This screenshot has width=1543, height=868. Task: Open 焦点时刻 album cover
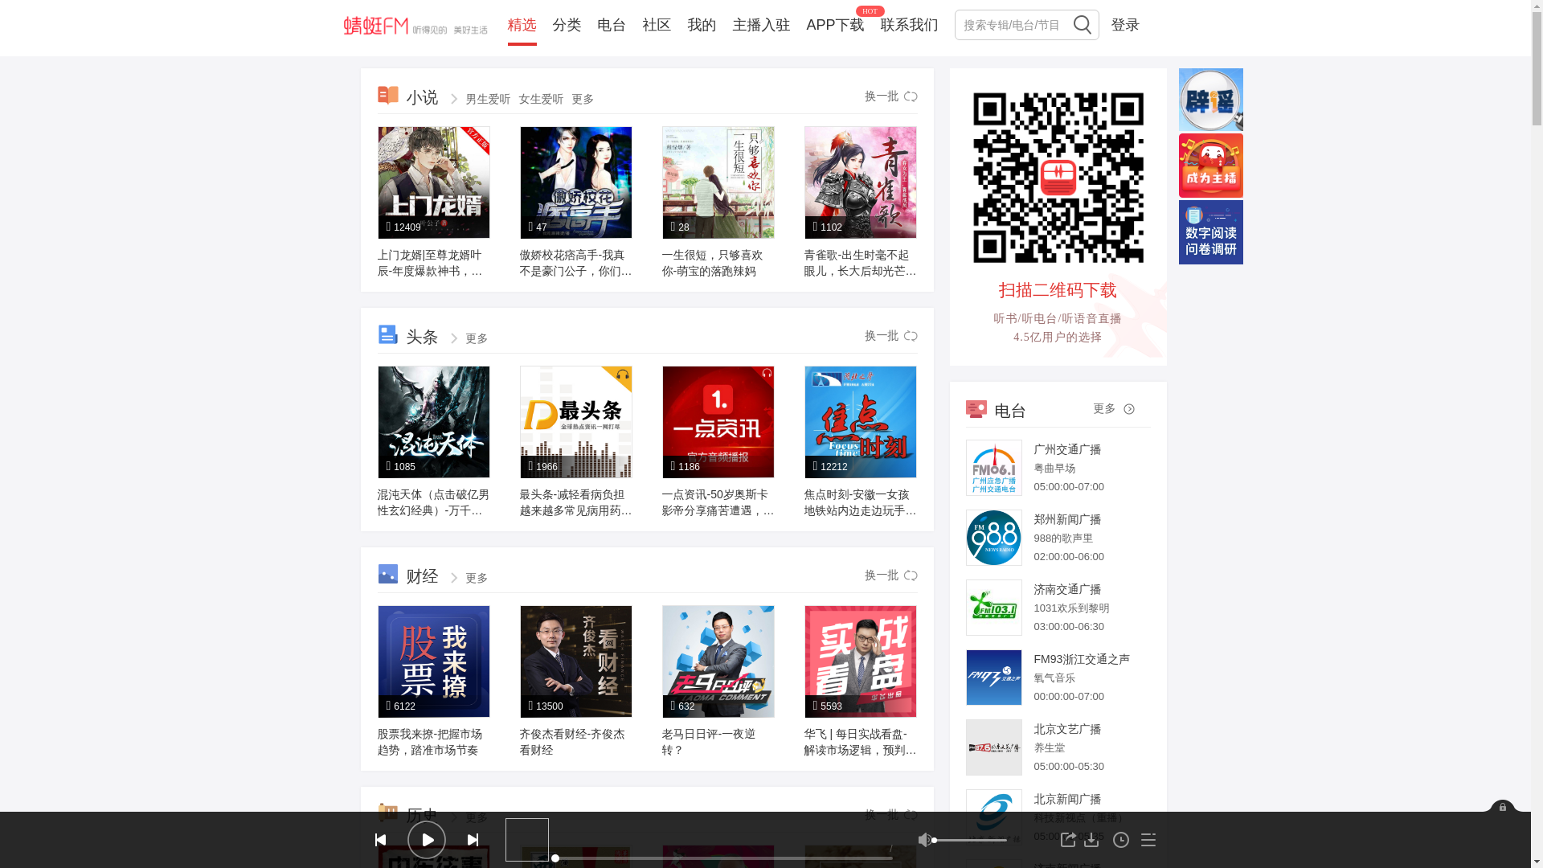click(x=860, y=422)
